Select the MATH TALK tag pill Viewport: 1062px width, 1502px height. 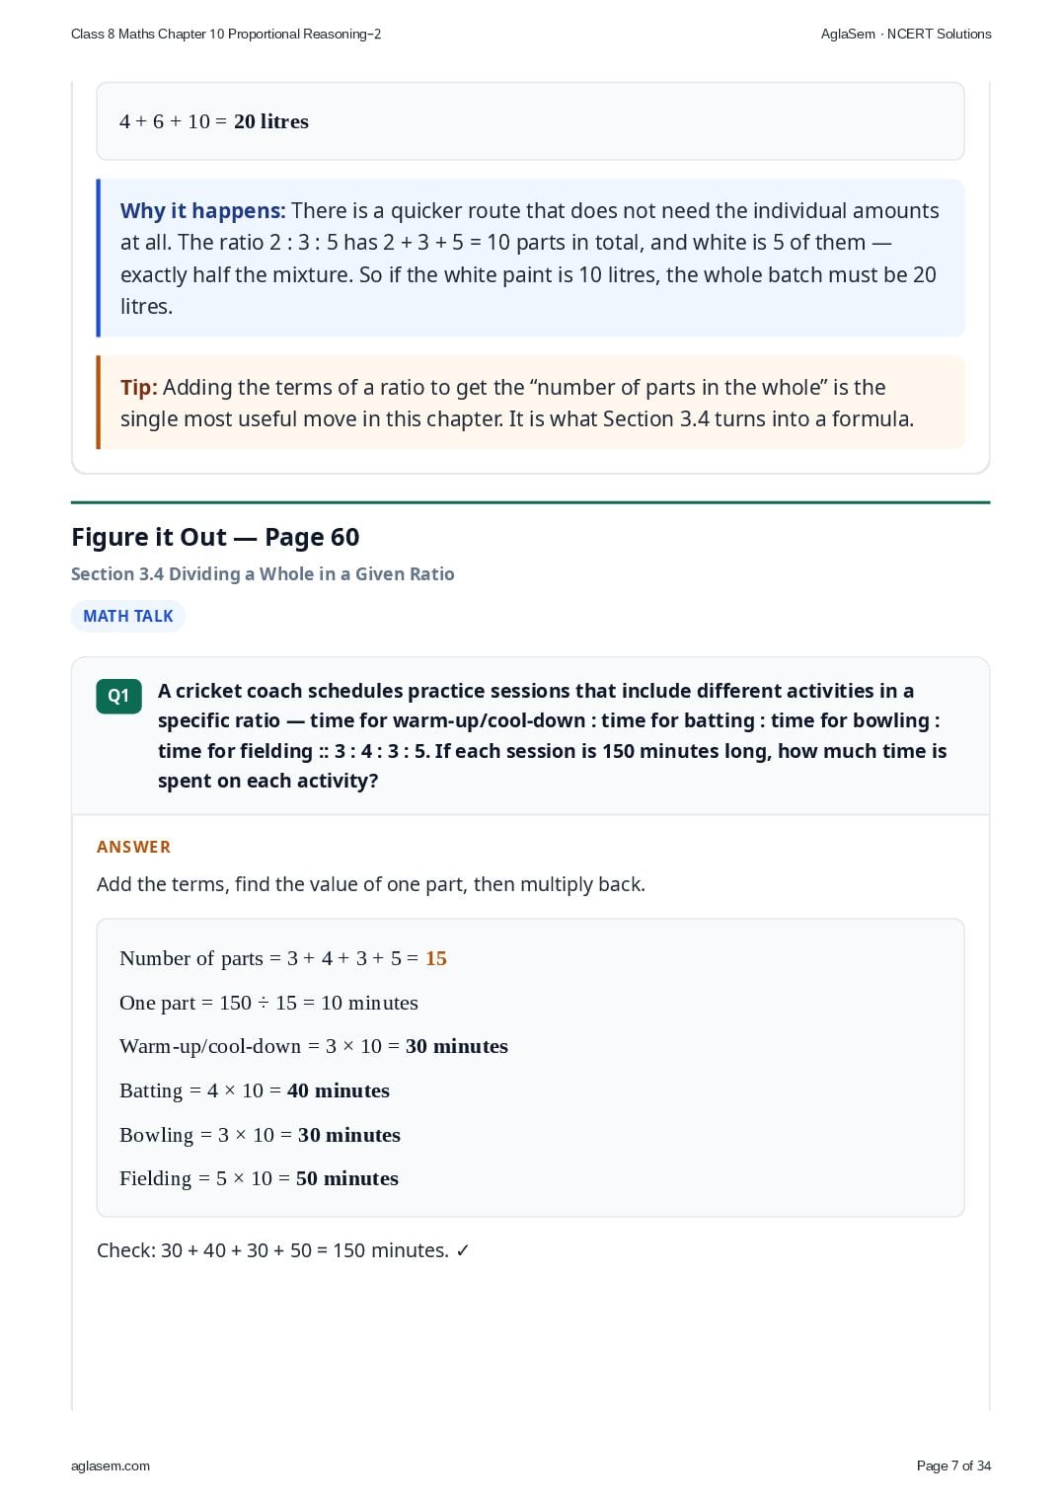(x=128, y=616)
